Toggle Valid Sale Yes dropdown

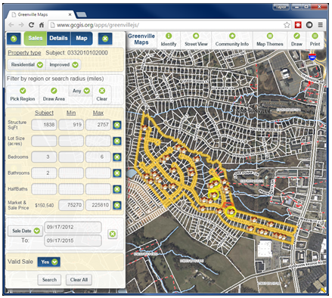(x=48, y=262)
